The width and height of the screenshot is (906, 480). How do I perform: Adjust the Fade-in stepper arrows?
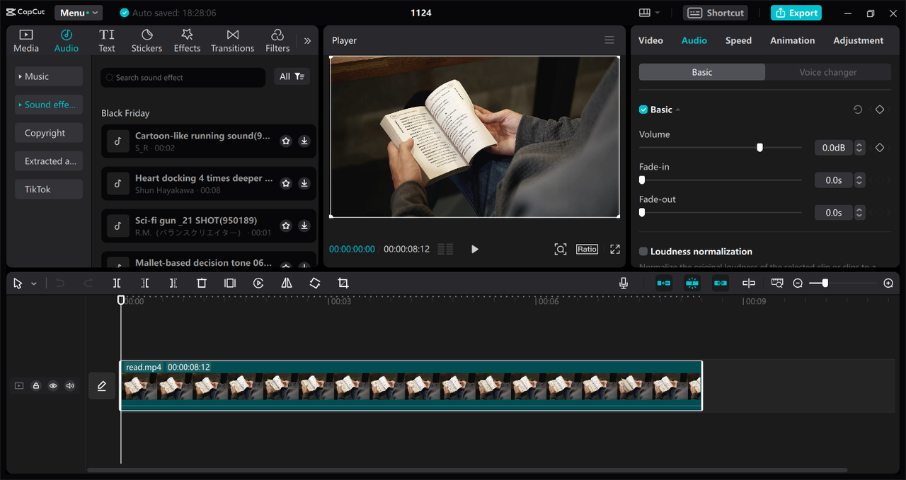[x=859, y=180]
